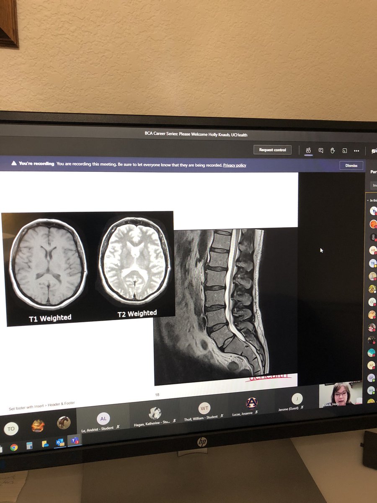Image resolution: width=377 pixels, height=503 pixels.
Task: Select the CC participant avatar
Action: pos(372,302)
